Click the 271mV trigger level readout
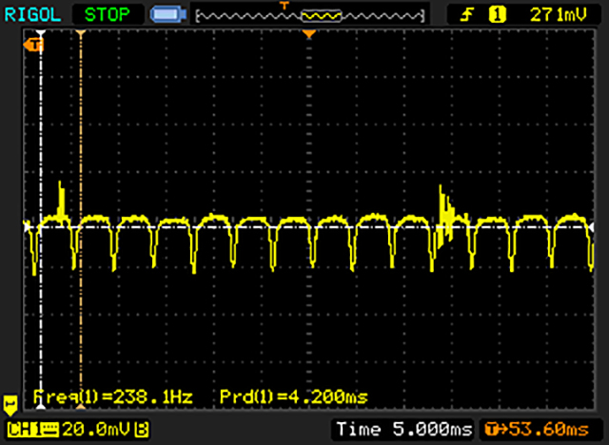The width and height of the screenshot is (609, 445). pos(559,15)
